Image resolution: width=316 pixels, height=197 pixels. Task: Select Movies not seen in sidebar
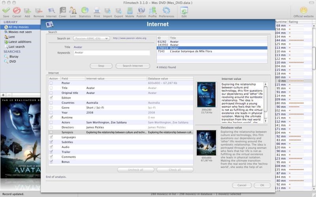(20, 32)
